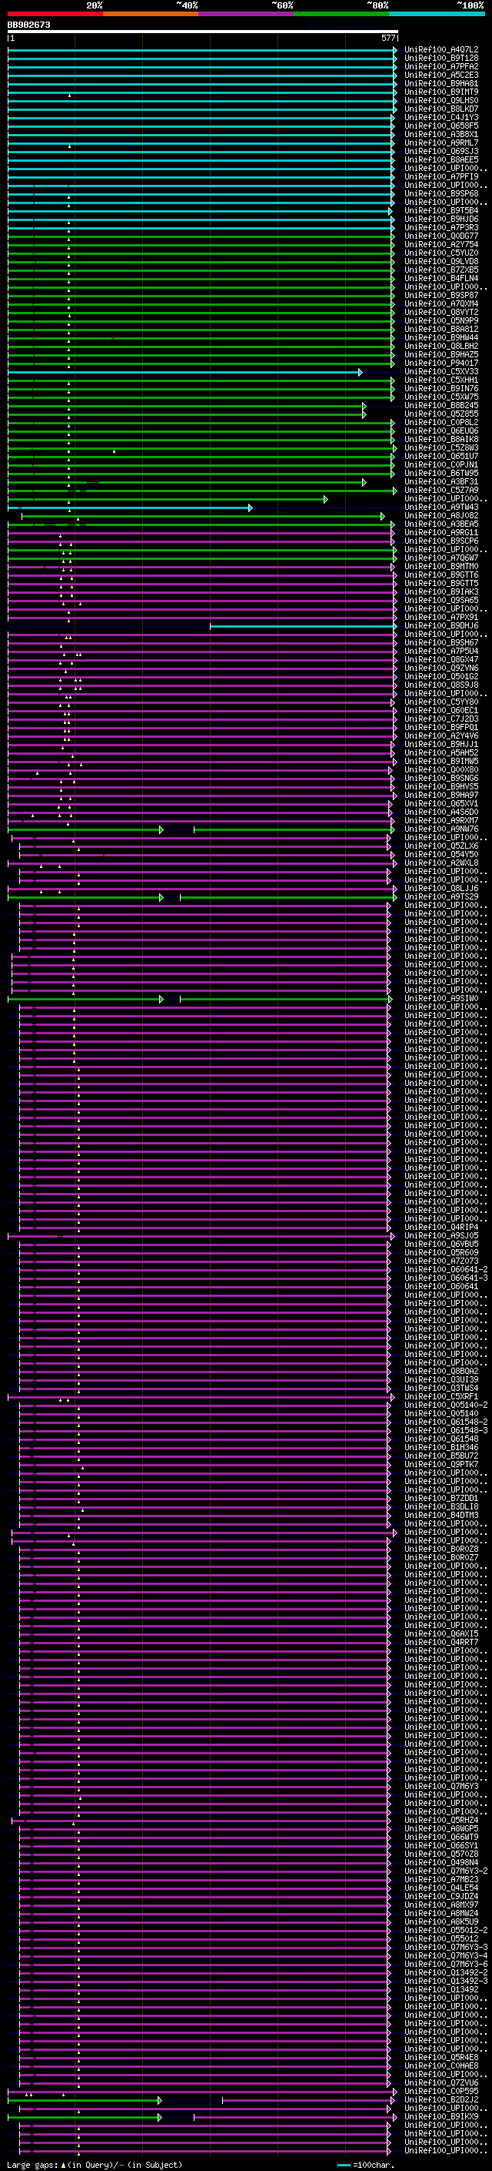Select hit label UniRef100_B4FLN4
The width and height of the screenshot is (492, 2171).
441,278
